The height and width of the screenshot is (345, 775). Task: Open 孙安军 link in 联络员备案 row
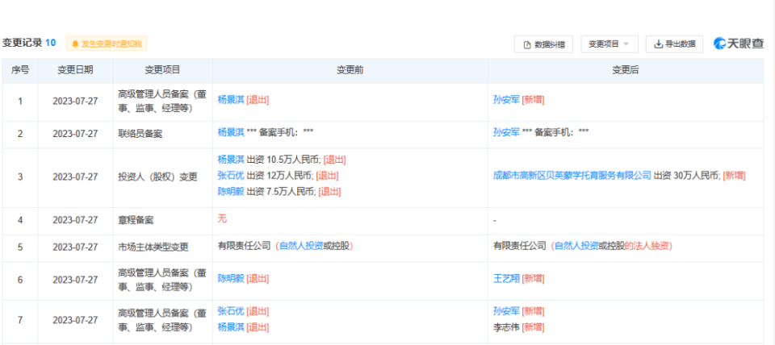click(x=507, y=132)
